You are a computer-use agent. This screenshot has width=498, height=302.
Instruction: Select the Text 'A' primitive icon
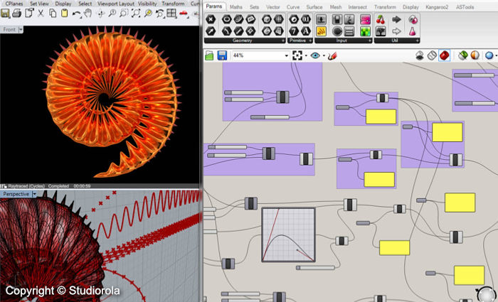(305, 31)
